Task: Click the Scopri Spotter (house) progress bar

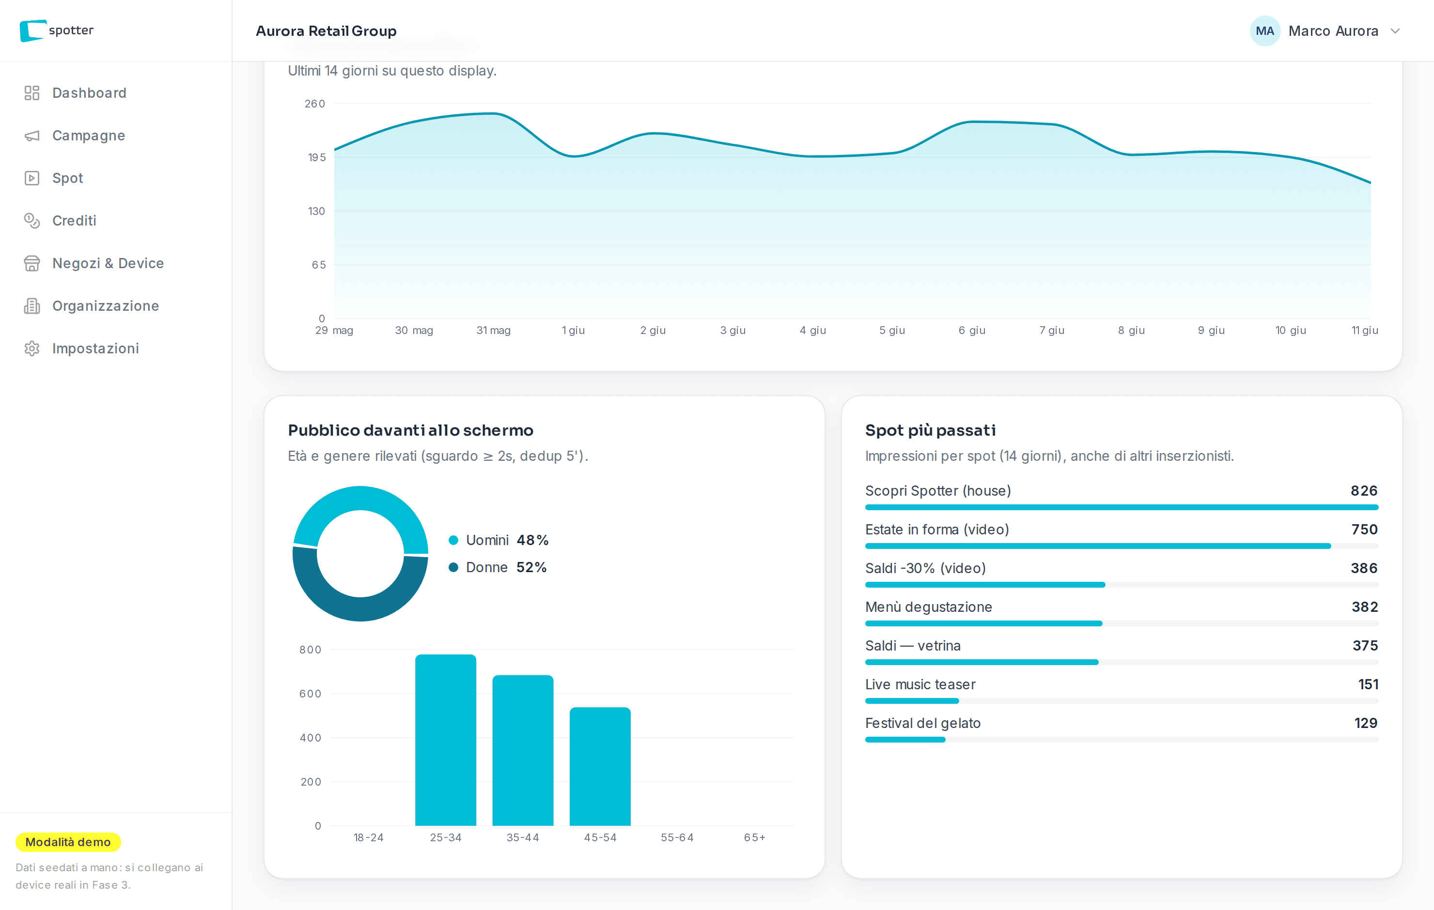Action: pos(1122,507)
